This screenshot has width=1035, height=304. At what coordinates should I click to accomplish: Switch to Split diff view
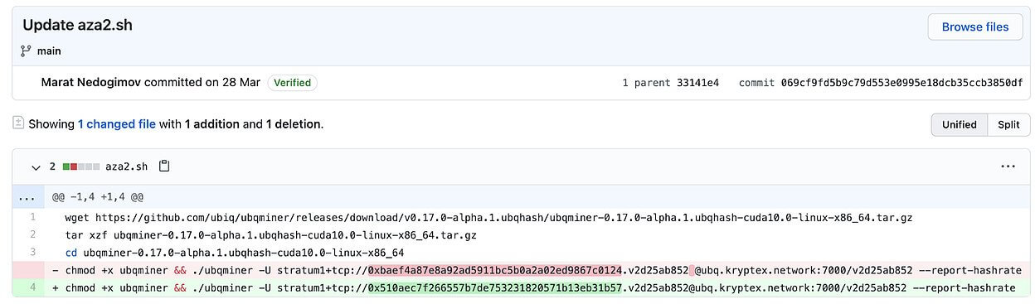coord(1008,124)
